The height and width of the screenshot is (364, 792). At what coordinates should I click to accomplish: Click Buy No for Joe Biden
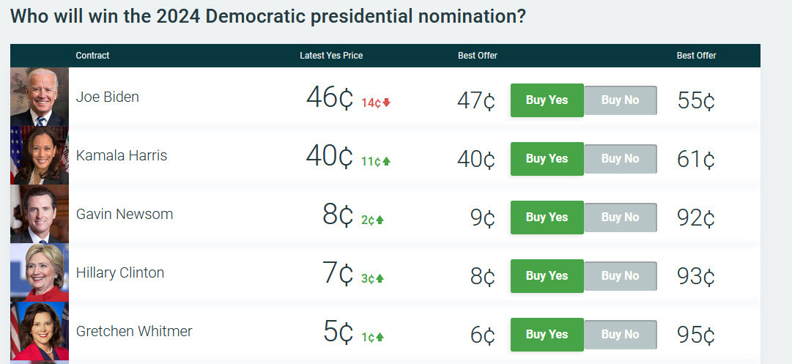click(620, 100)
